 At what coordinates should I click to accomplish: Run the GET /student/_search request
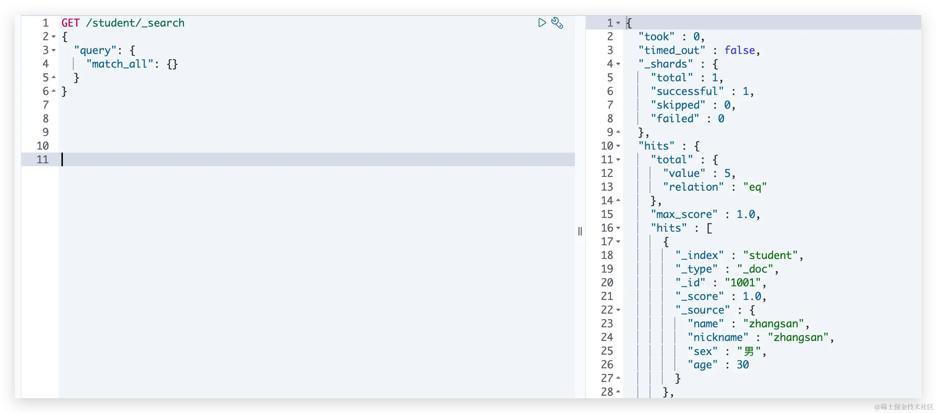click(542, 23)
